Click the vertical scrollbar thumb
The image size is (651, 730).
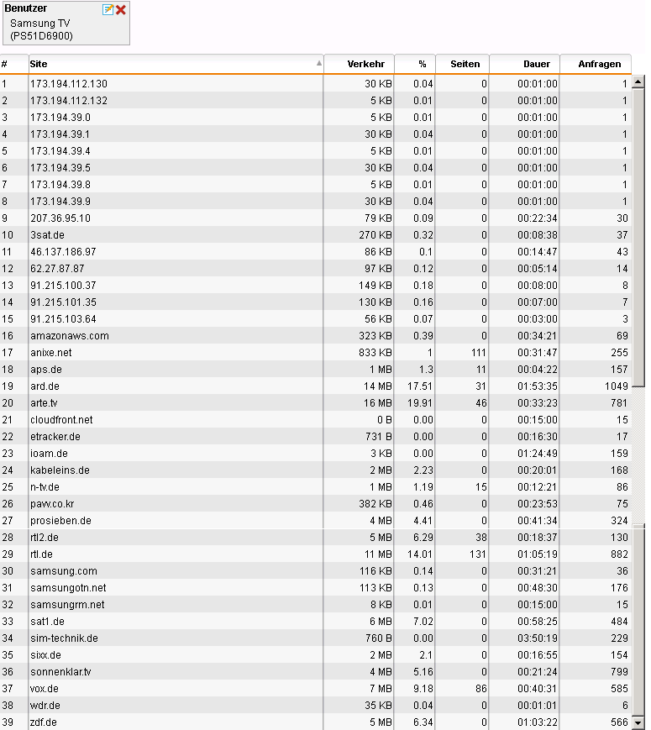(638, 237)
